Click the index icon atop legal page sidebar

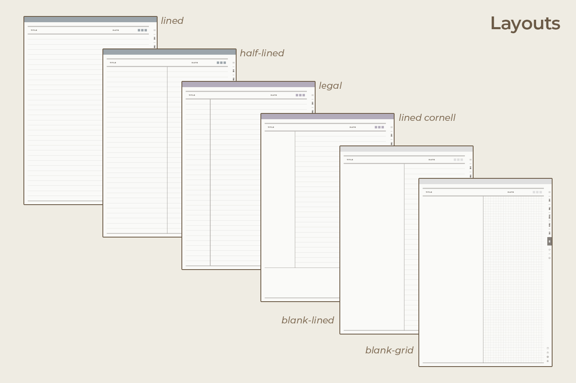[x=312, y=95]
